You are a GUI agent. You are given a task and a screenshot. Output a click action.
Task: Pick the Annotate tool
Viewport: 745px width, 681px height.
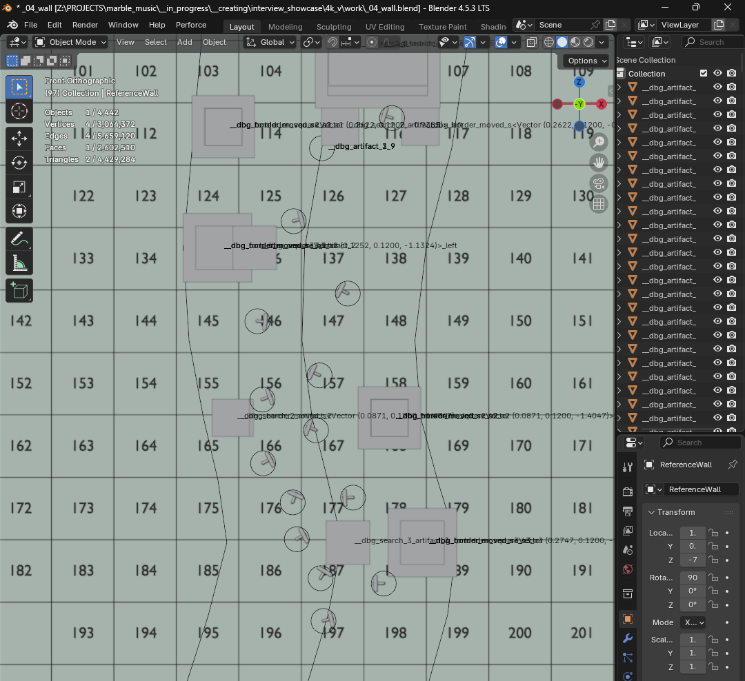[19, 240]
